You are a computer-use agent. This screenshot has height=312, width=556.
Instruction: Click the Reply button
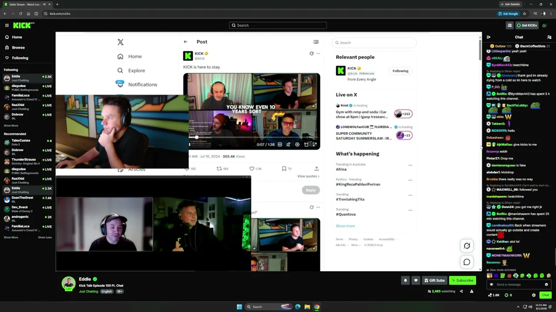[x=311, y=190]
